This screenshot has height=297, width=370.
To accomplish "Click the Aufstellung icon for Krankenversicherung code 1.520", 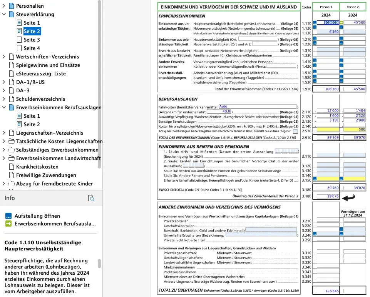I will point(315,77).
